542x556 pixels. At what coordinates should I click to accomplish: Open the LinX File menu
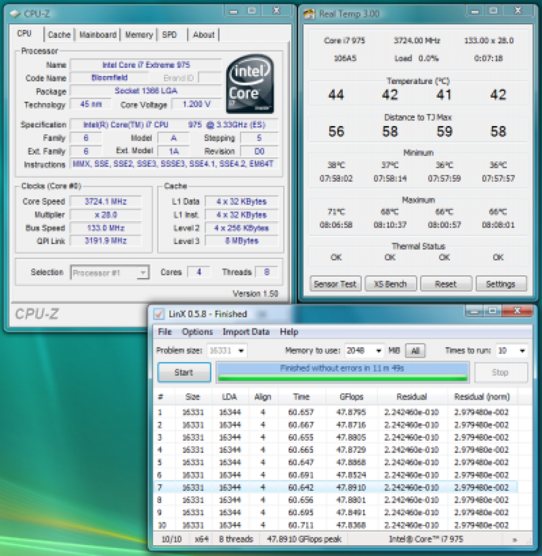165,332
